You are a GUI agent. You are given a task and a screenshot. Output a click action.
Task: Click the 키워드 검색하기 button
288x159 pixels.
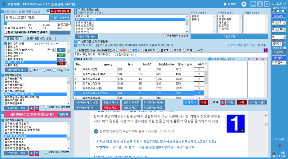[x=60, y=18]
